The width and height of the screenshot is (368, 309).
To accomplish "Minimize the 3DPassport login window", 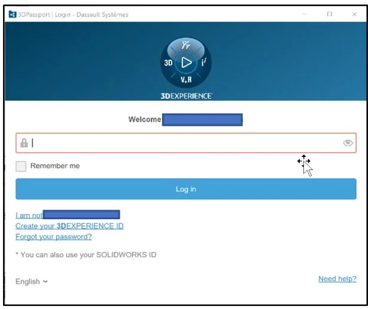I will point(306,14).
